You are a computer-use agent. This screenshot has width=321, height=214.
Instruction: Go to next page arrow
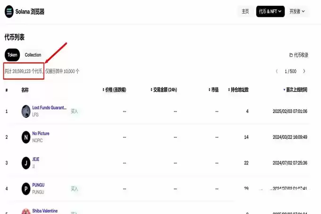point(304,71)
